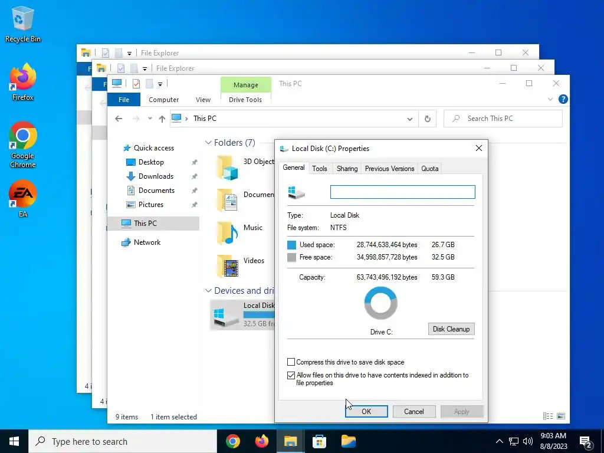Image resolution: width=604 pixels, height=453 pixels.
Task: Select the Videos folder icon
Action: 227,266
